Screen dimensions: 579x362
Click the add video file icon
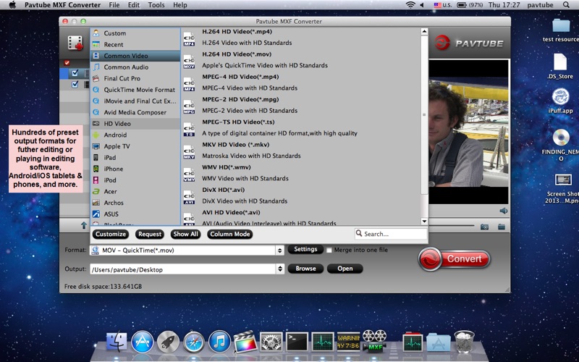[75, 43]
